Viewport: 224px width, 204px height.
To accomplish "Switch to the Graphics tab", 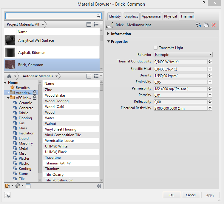I will tap(131, 16).
